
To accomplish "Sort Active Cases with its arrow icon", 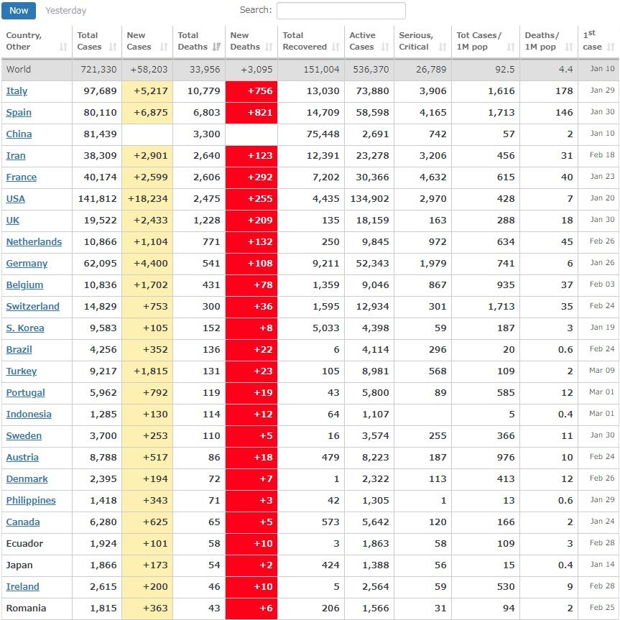I will point(385,47).
